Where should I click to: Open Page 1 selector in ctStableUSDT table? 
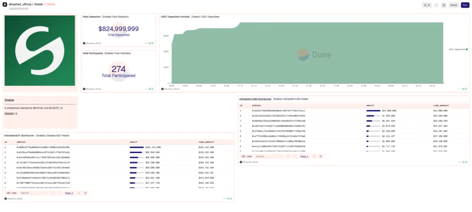tap(69, 193)
